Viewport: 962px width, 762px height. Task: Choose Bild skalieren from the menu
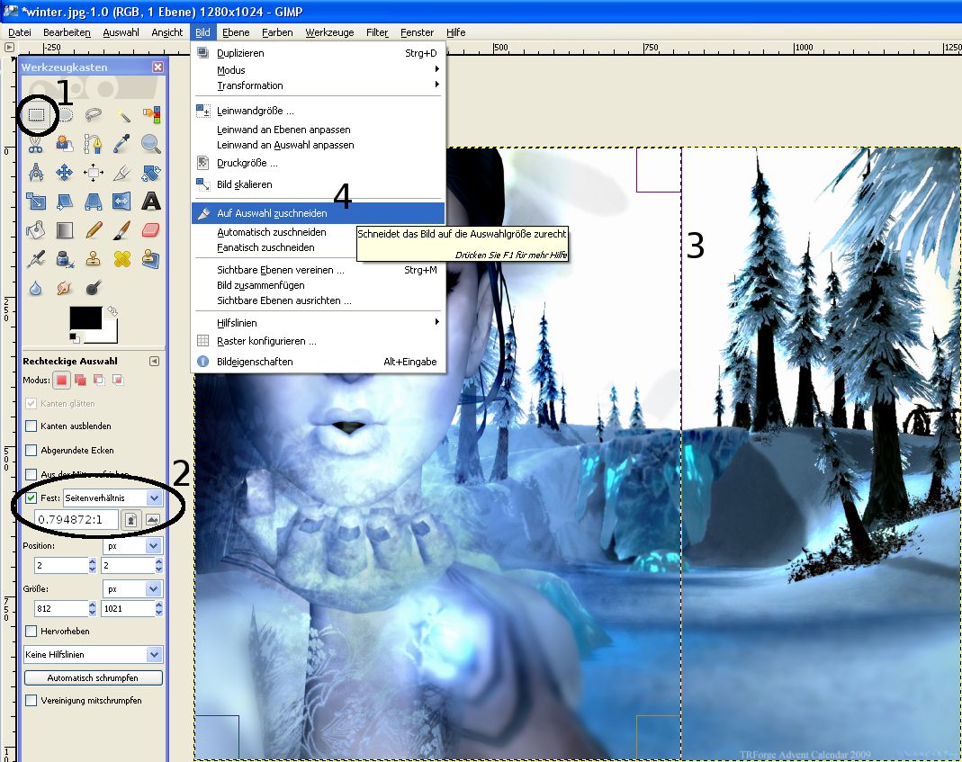pos(318,184)
